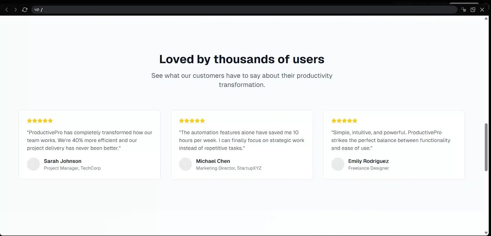Image resolution: width=491 pixels, height=236 pixels.
Task: Click Emily Rodriguez's avatar circle
Action: point(338,164)
